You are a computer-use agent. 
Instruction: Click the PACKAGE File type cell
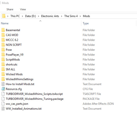(91, 99)
